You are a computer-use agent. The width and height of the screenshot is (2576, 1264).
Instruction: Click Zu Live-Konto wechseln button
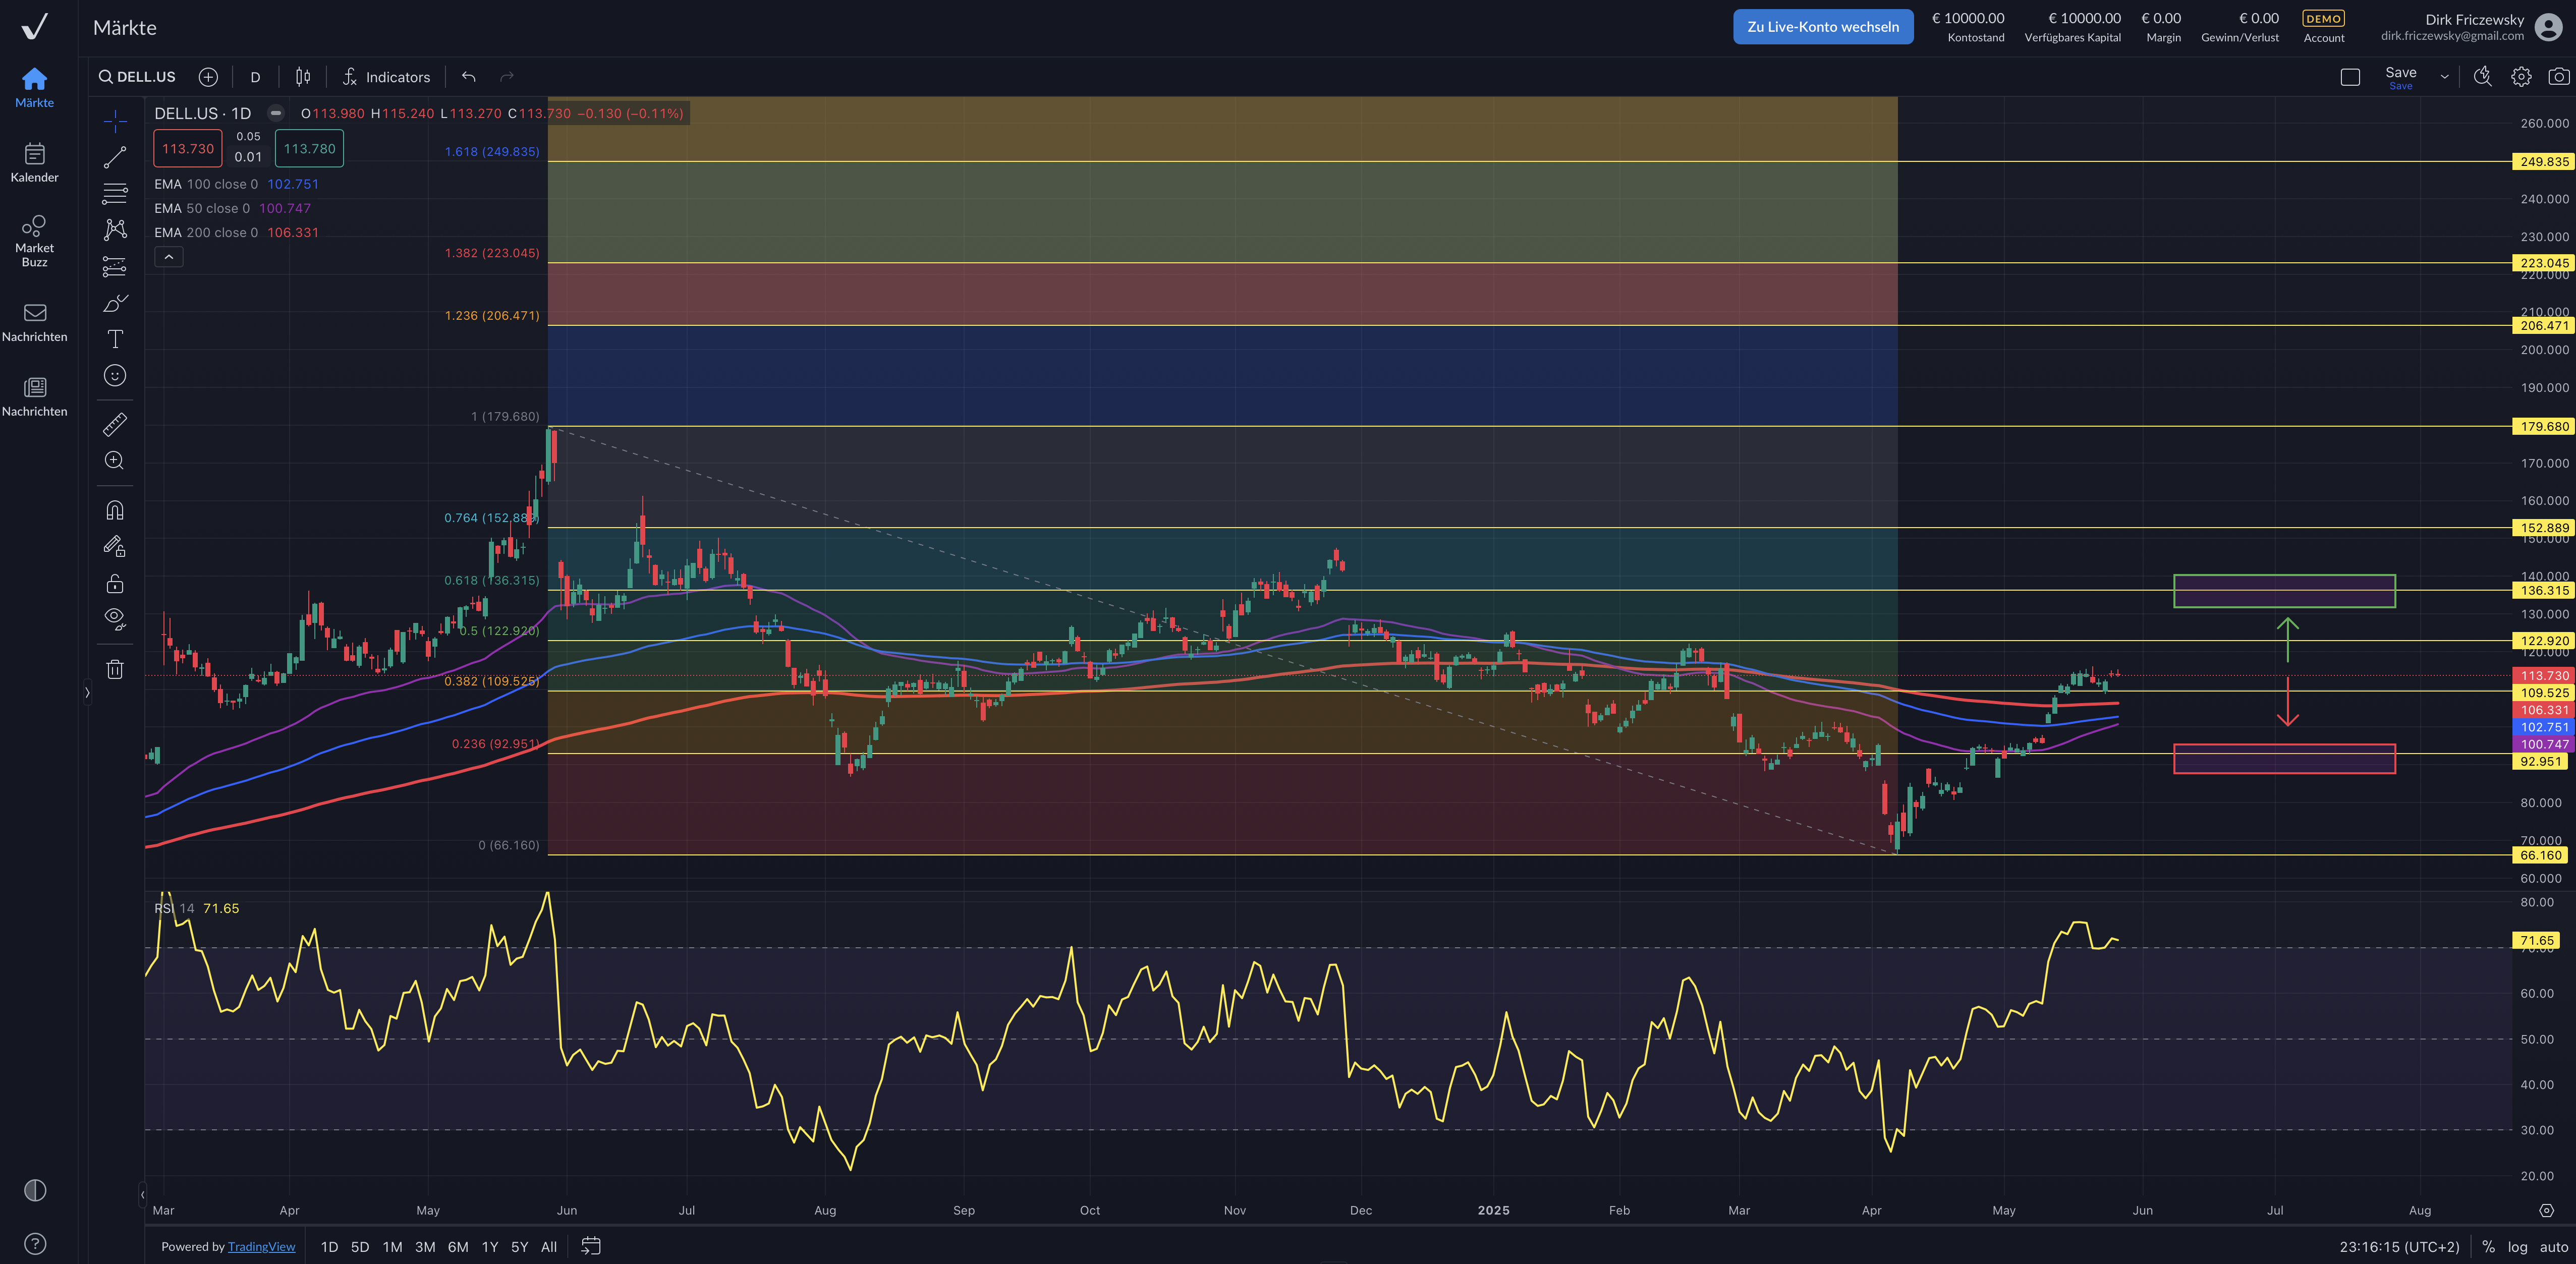[x=1822, y=27]
